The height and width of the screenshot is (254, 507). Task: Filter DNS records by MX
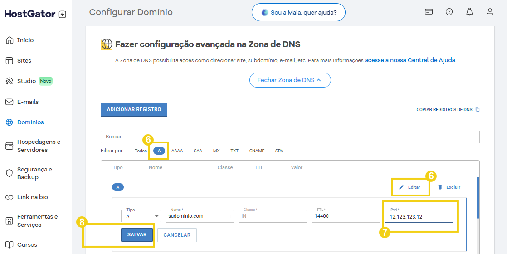(216, 151)
